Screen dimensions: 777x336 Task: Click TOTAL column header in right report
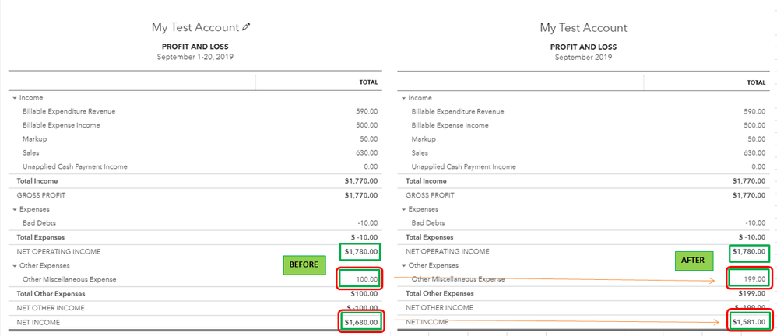(x=756, y=82)
